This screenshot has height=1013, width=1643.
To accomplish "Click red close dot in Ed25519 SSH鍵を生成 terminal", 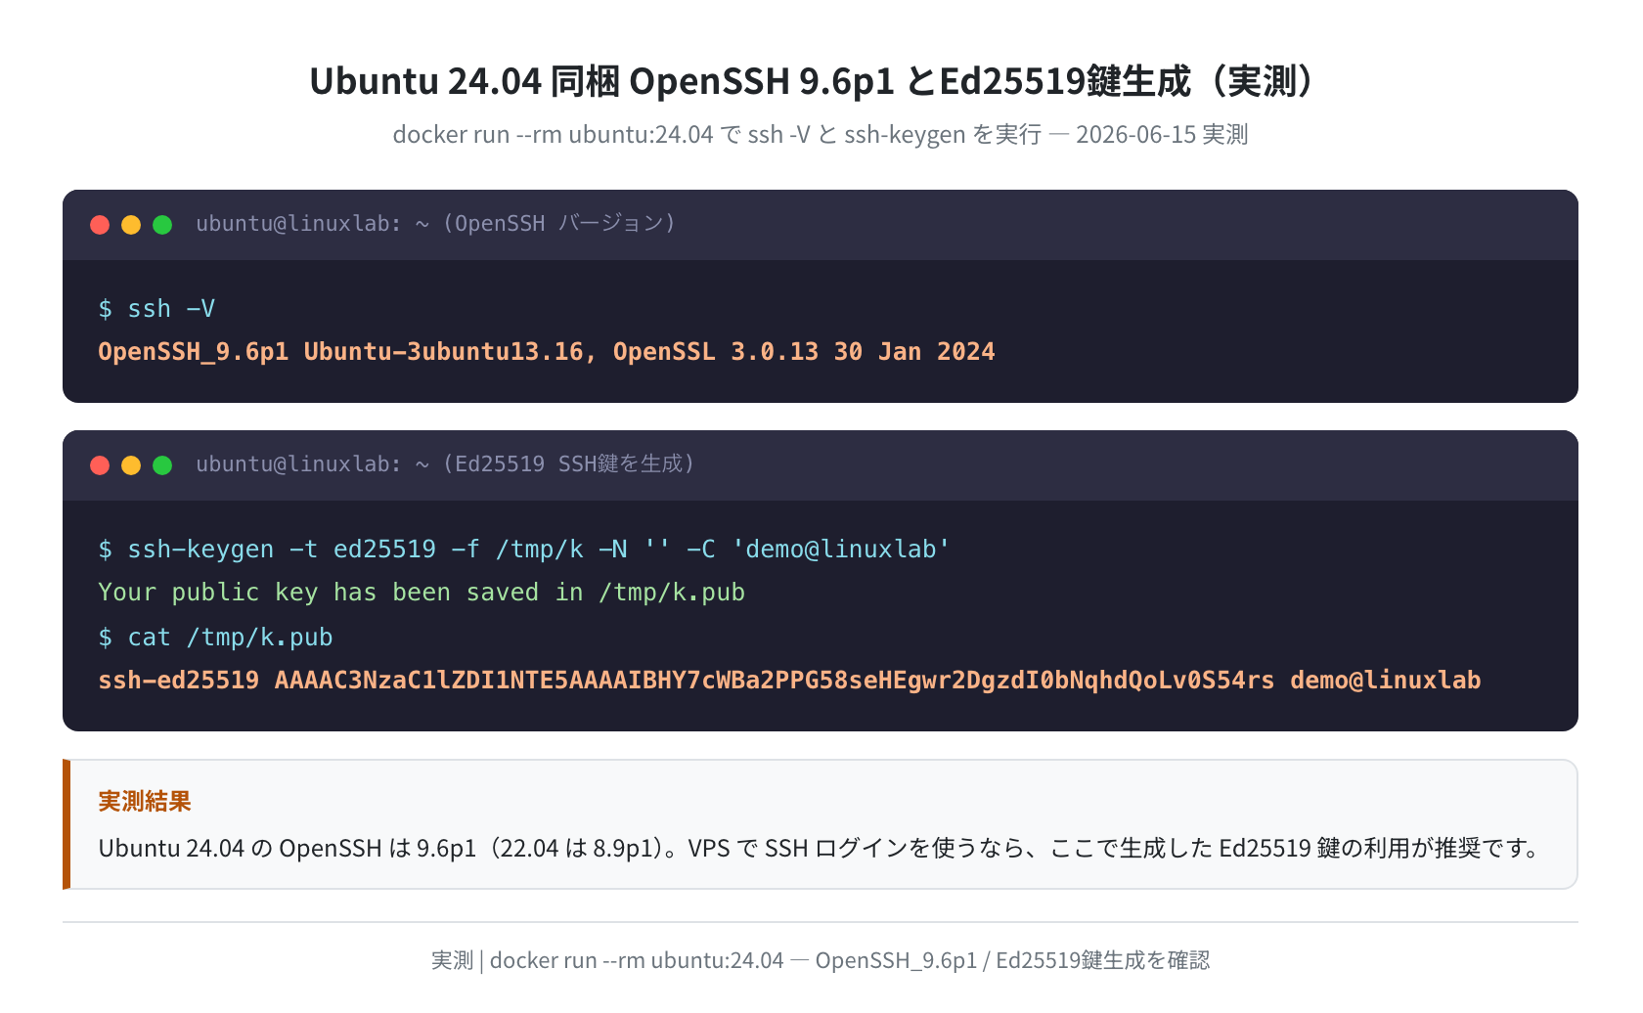I will coord(100,465).
